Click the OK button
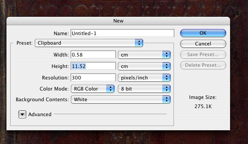The width and height of the screenshot is (248, 144). [203, 33]
